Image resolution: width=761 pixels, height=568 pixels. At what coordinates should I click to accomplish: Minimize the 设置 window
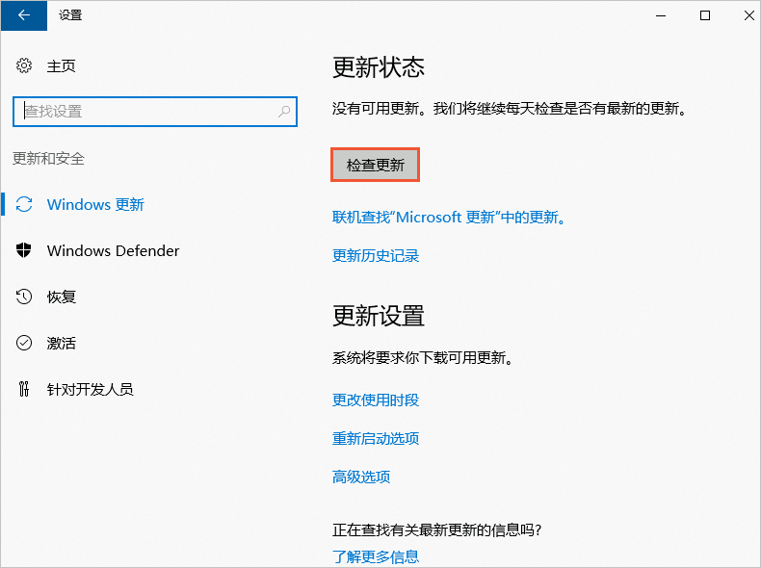(661, 15)
